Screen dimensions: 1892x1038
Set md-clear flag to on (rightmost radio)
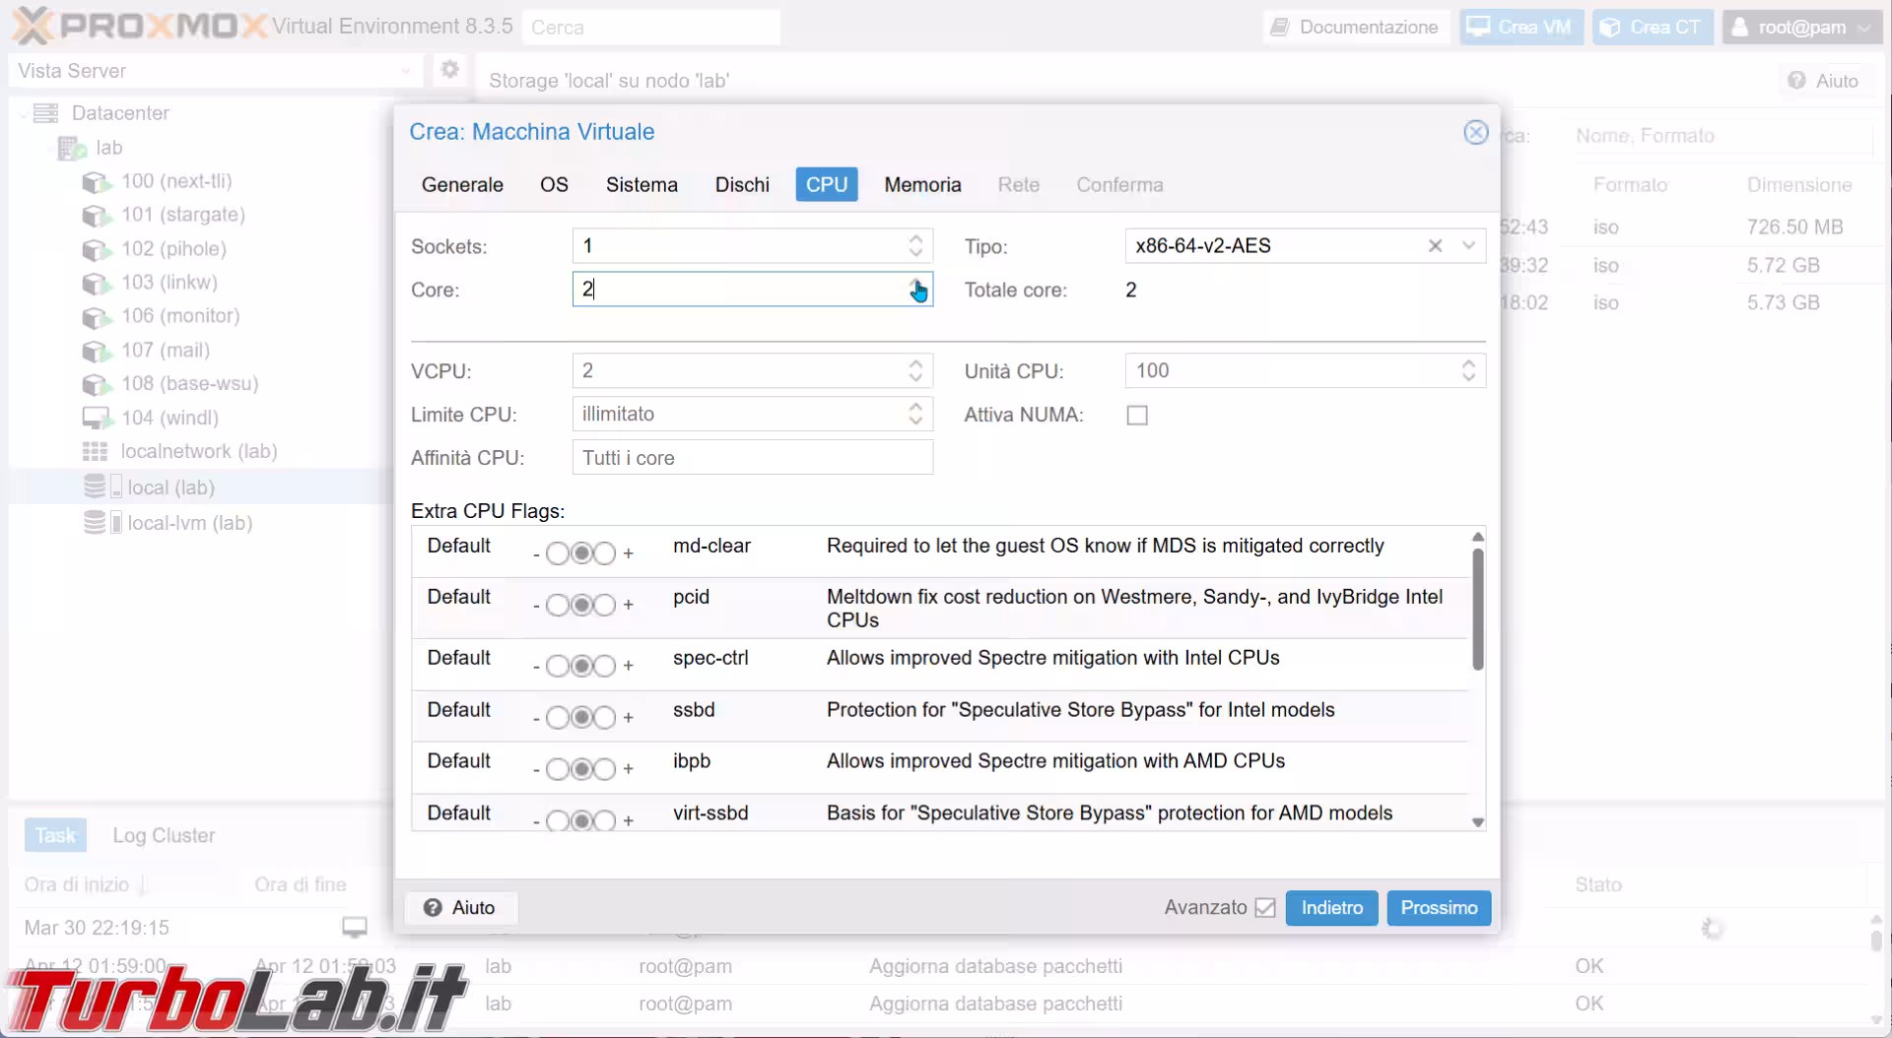[605, 553]
